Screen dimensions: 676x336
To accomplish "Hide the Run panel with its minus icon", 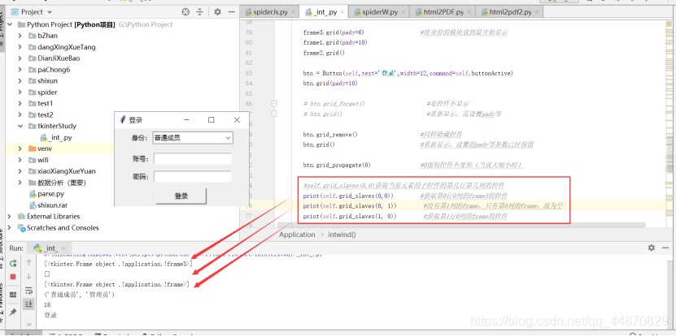I will click(666, 248).
